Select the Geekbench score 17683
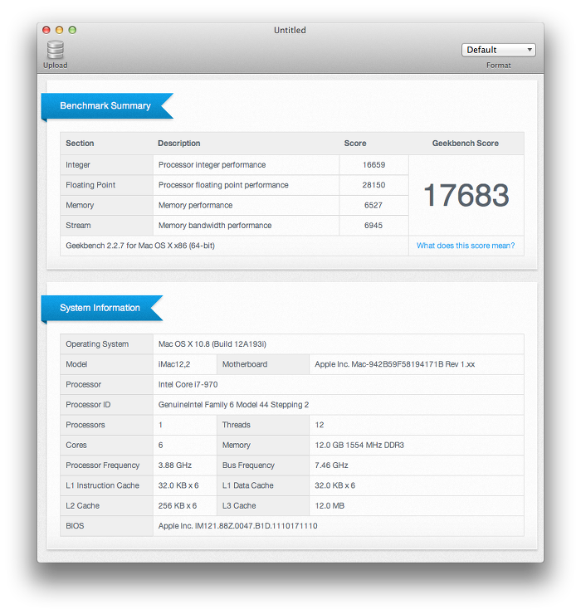 pos(466,195)
